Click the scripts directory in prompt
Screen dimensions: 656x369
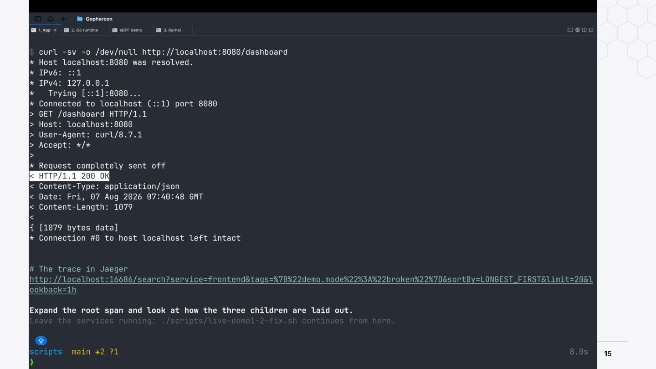tap(46, 352)
